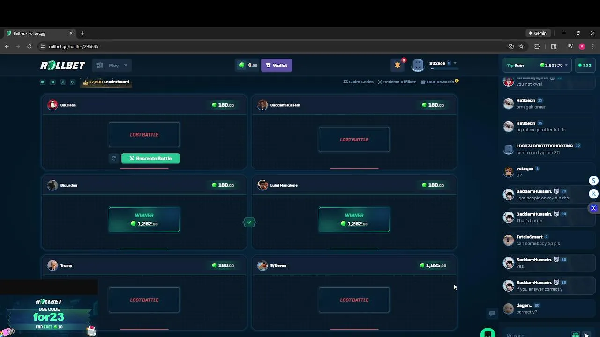This screenshot has height=337, width=600.
Task: Click Luigi Mangione WINNER 1,262.50 box
Action: 354,220
